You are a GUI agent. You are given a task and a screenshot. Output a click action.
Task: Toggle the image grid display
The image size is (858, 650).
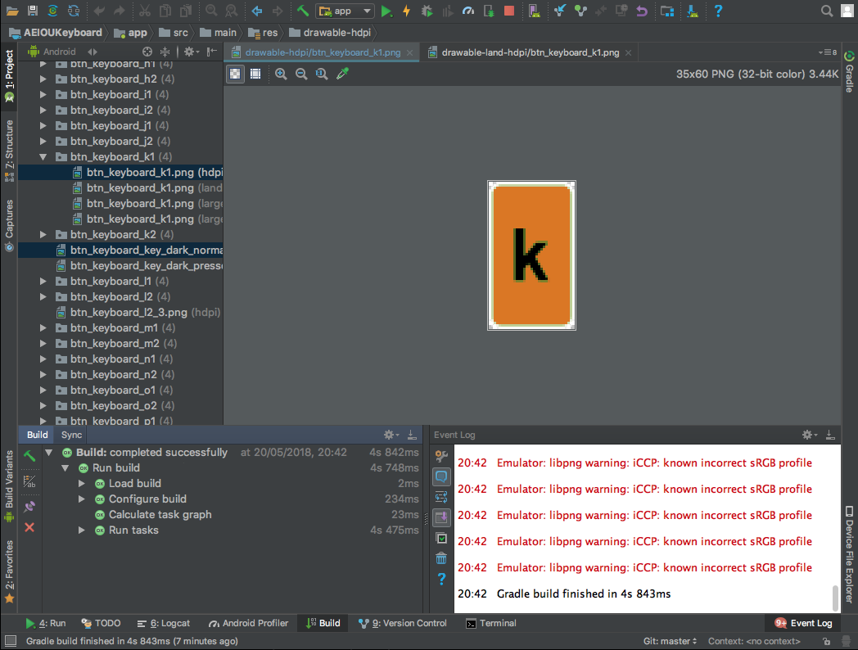tap(255, 74)
